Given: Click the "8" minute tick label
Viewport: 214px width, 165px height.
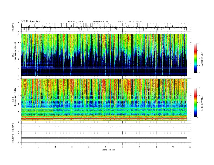Looking at the screenshot, I should click(156, 147).
